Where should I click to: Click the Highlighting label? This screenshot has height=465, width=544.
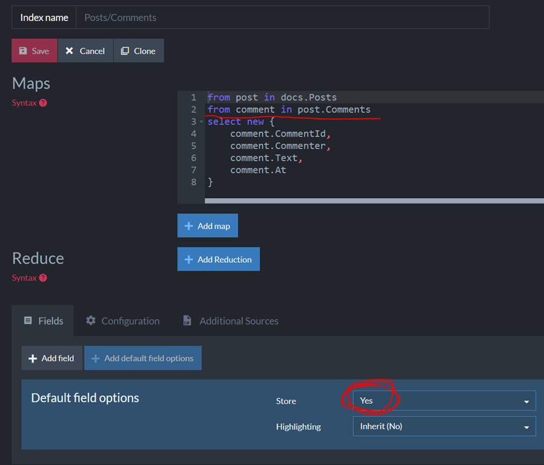click(299, 426)
